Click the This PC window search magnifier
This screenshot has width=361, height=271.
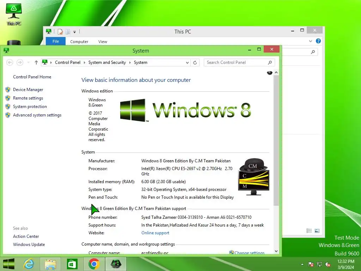point(313,52)
